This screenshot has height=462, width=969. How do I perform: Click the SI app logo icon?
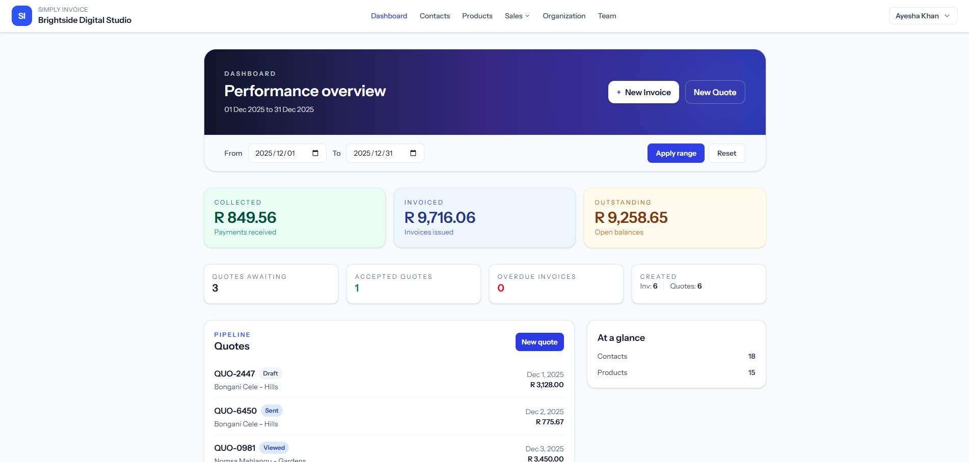point(22,16)
